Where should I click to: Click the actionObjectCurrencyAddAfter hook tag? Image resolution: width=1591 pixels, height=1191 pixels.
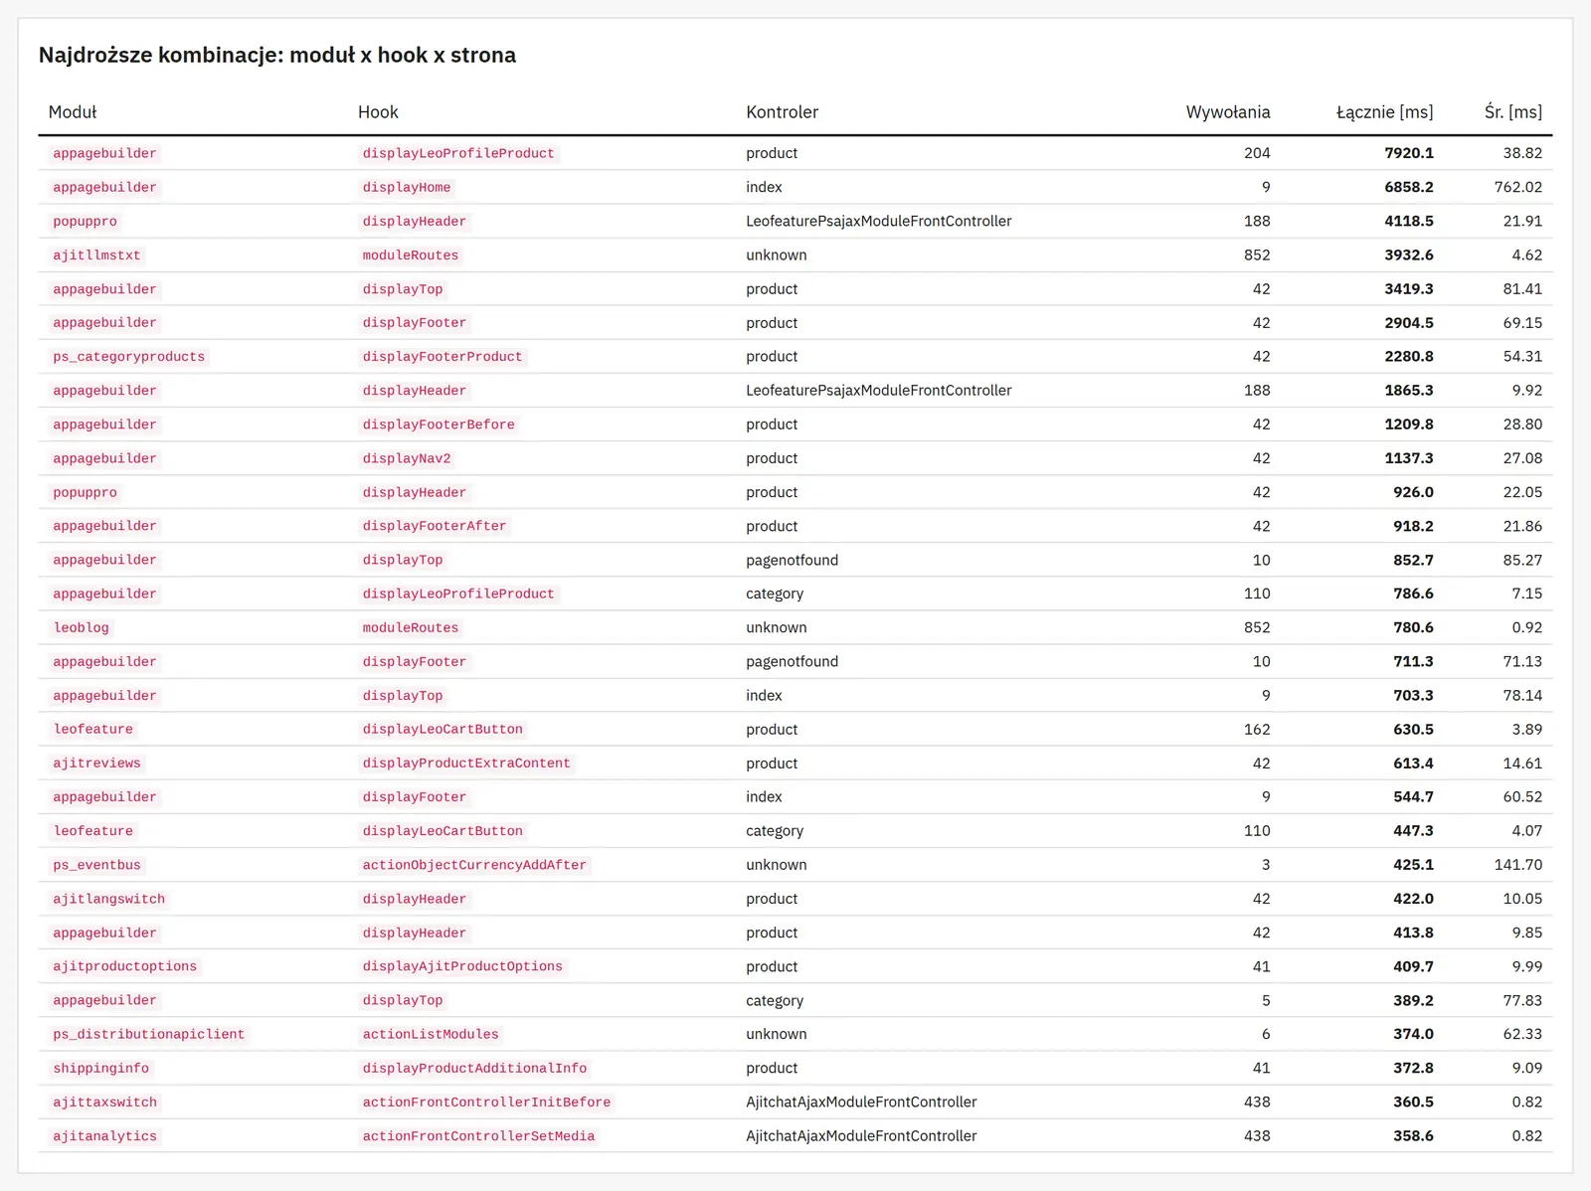coord(474,865)
